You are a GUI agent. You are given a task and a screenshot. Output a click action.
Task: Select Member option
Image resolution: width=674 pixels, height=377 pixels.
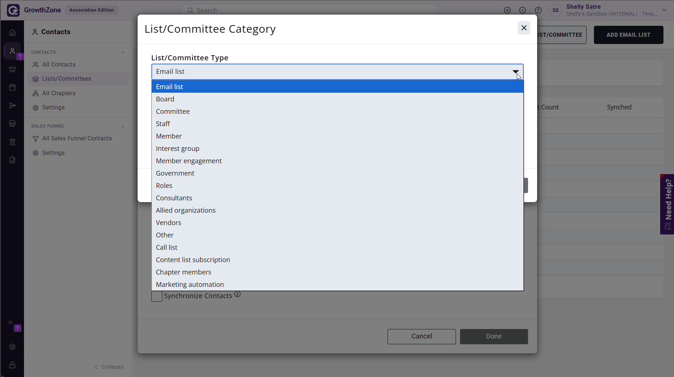point(338,136)
